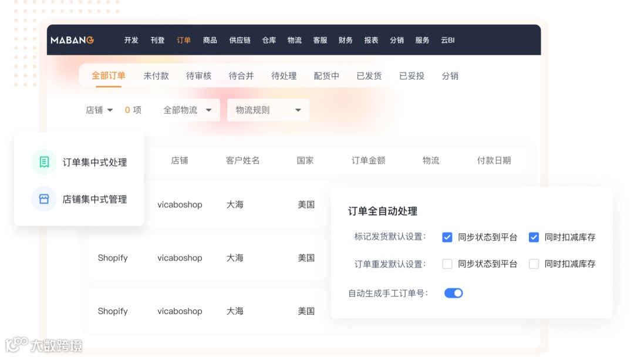Open the 仓库 menu
Viewport: 634px width, 357px height.
coord(269,40)
